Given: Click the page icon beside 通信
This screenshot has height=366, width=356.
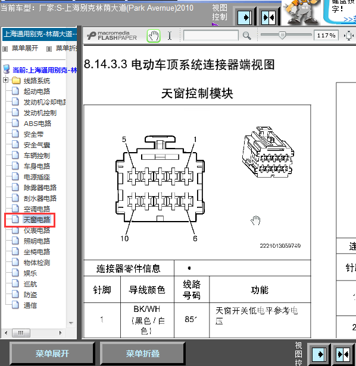Looking at the screenshot, I should pos(15,305).
